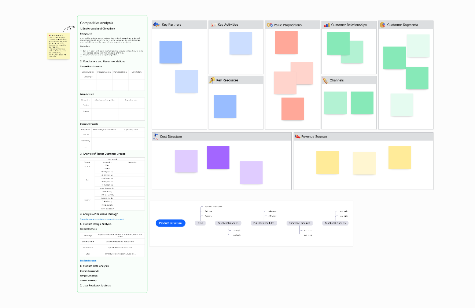475x308 pixels.
Task: Click the Key Resources icon
Action: [x=212, y=80]
